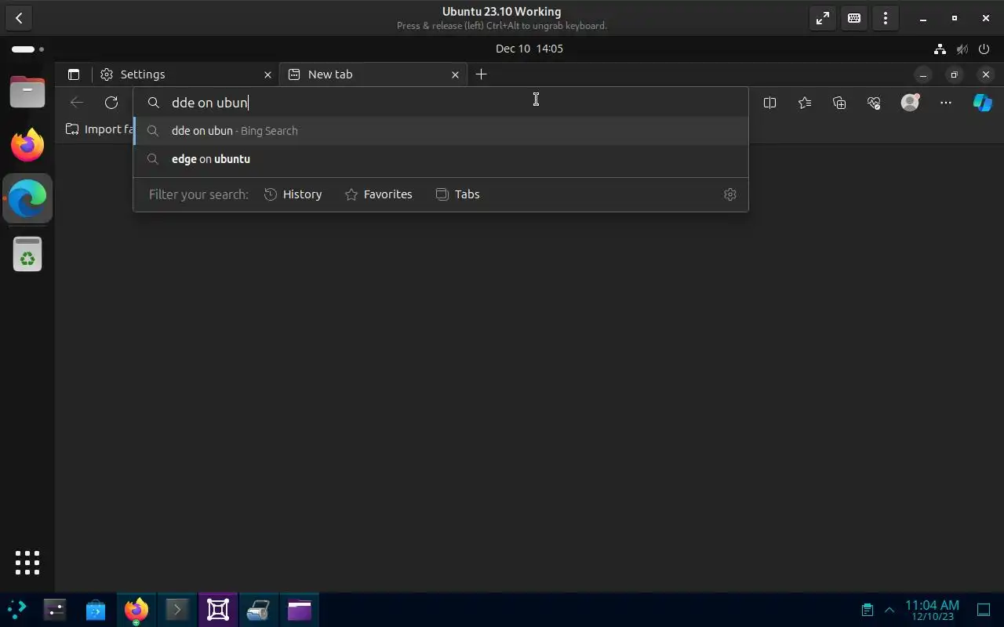The width and height of the screenshot is (1004, 627).
Task: Show desktop button at taskbar end
Action: coord(984,610)
